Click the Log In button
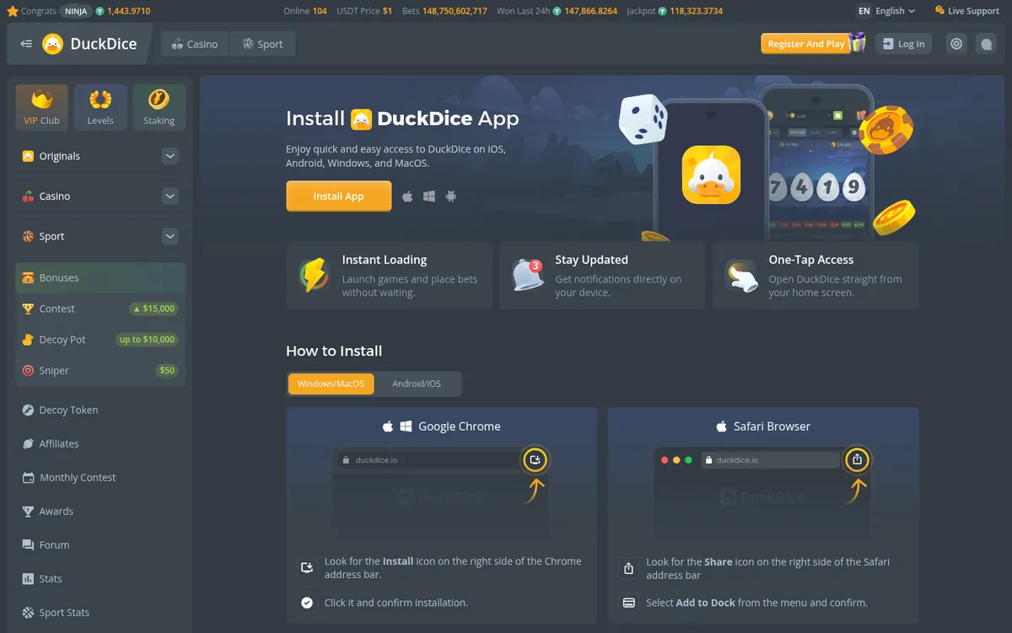 pos(903,44)
